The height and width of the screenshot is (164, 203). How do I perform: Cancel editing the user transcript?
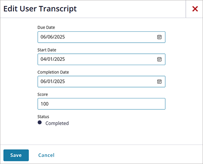[x=46, y=155]
